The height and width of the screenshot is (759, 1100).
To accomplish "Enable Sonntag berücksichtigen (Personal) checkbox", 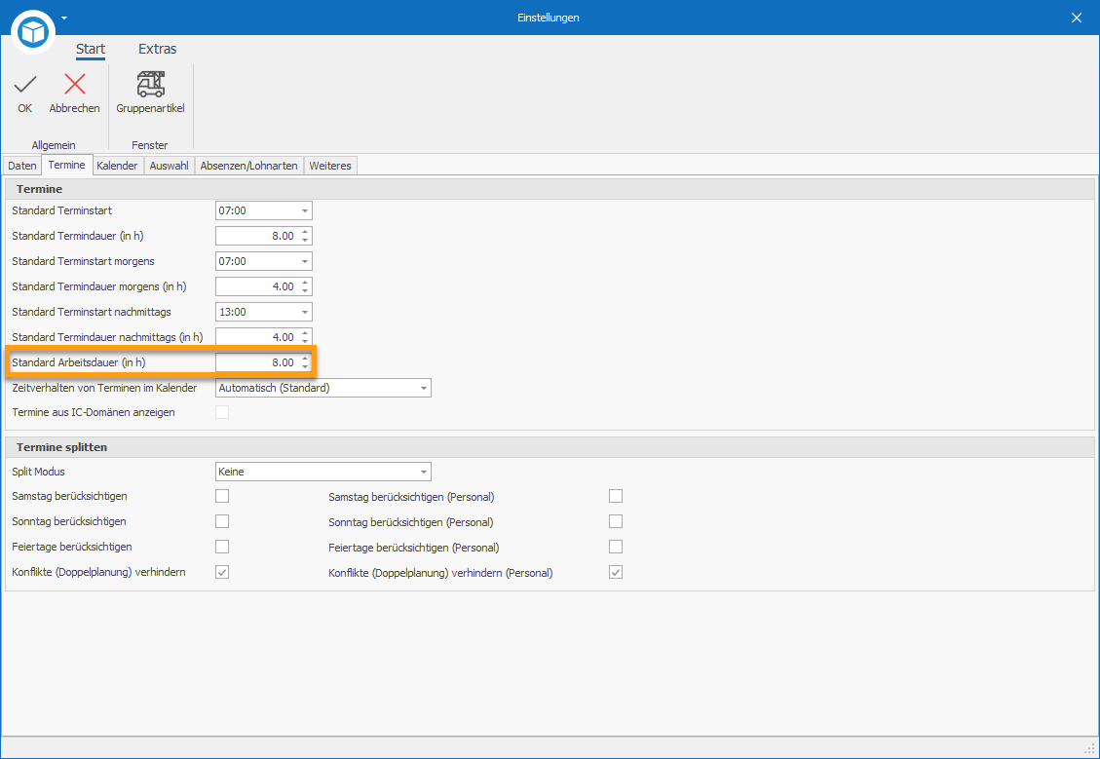I will pyautogui.click(x=616, y=521).
